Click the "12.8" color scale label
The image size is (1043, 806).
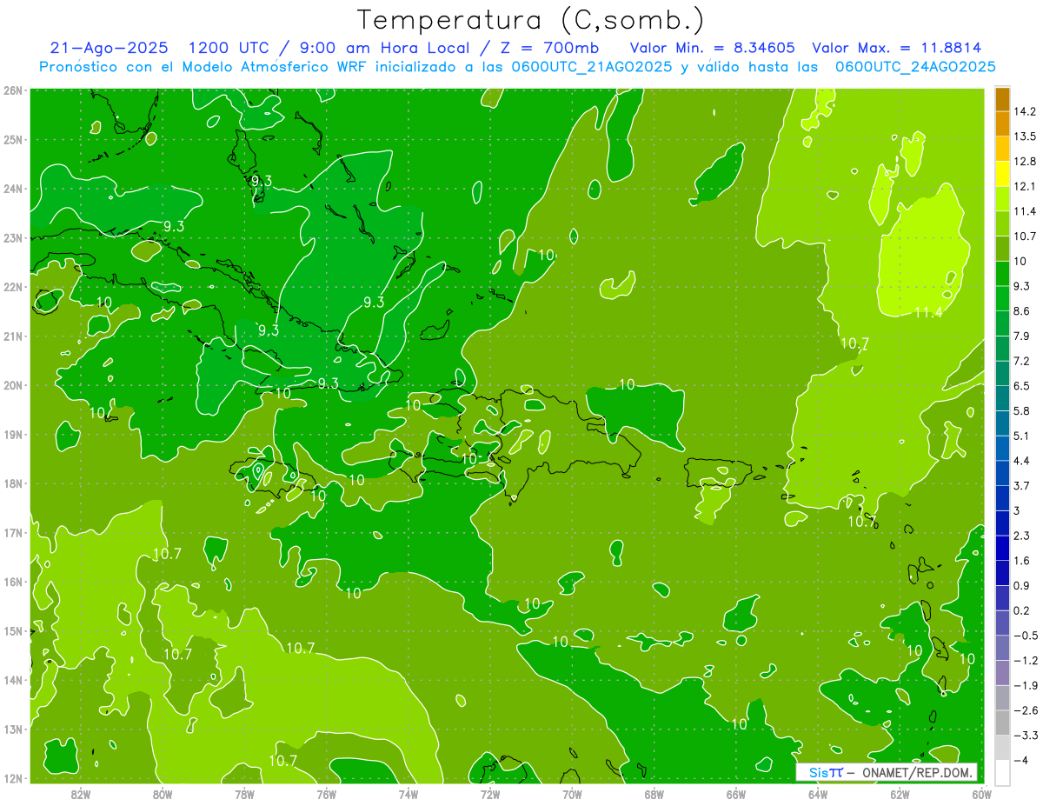tap(1026, 161)
